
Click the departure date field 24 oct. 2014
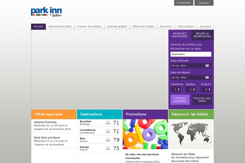[x=191, y=77]
